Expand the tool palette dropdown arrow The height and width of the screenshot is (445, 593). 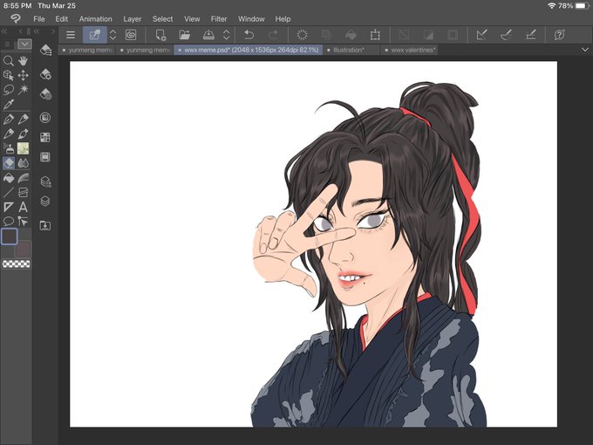coord(24,44)
